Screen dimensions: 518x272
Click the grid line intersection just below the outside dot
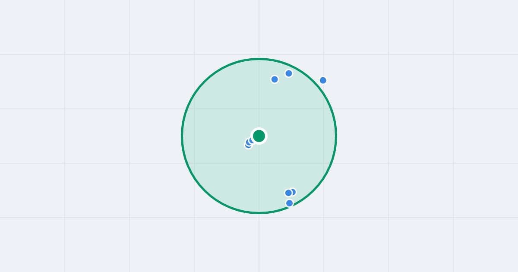pos(324,109)
